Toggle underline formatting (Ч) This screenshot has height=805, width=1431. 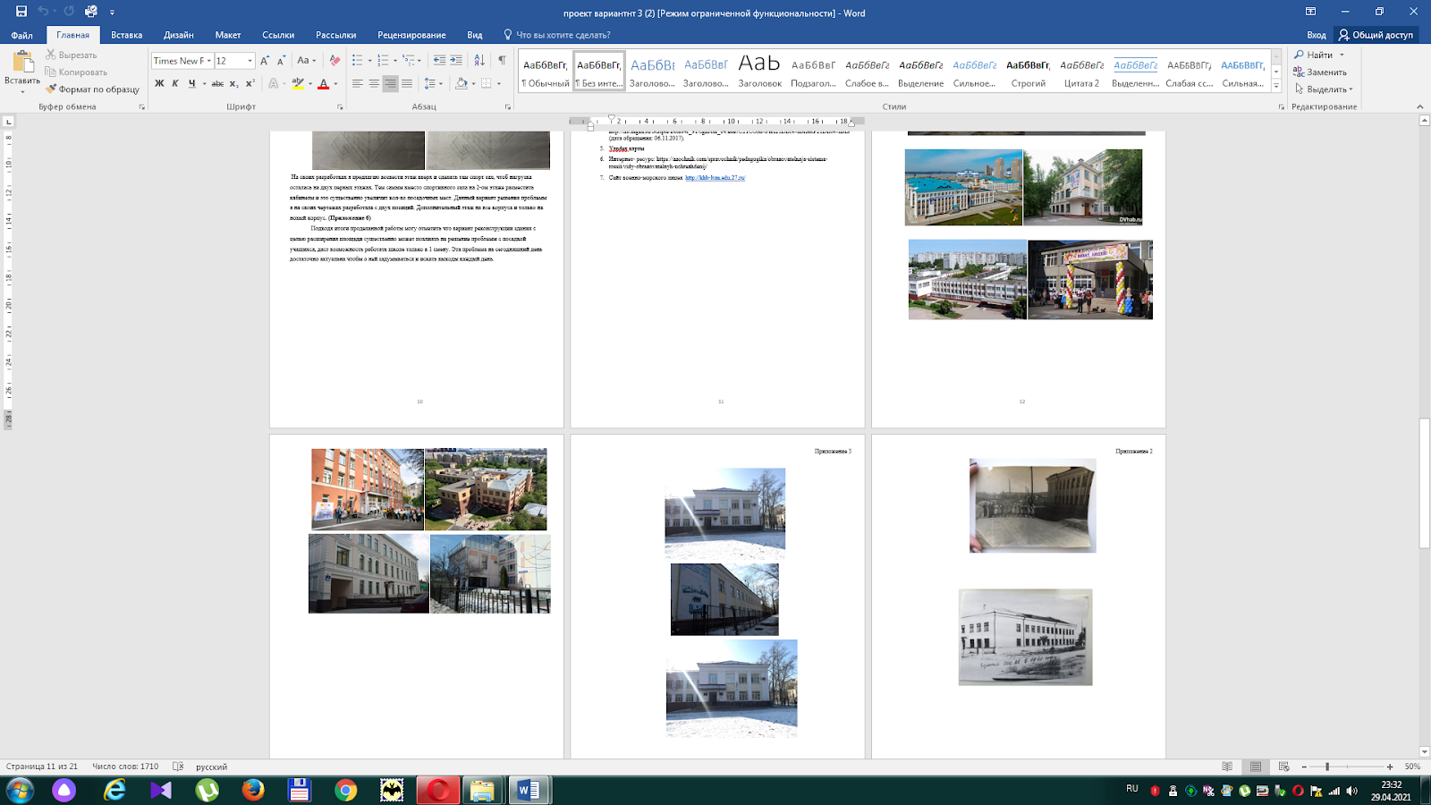[191, 83]
